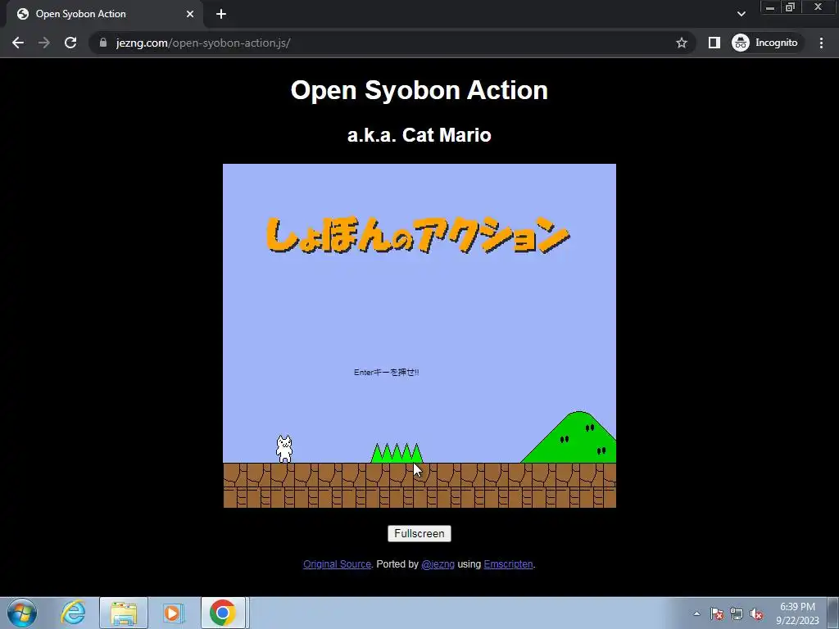The image size is (839, 629).
Task: Click the 'Open Syobon Action' page heading
Action: pyautogui.click(x=419, y=90)
